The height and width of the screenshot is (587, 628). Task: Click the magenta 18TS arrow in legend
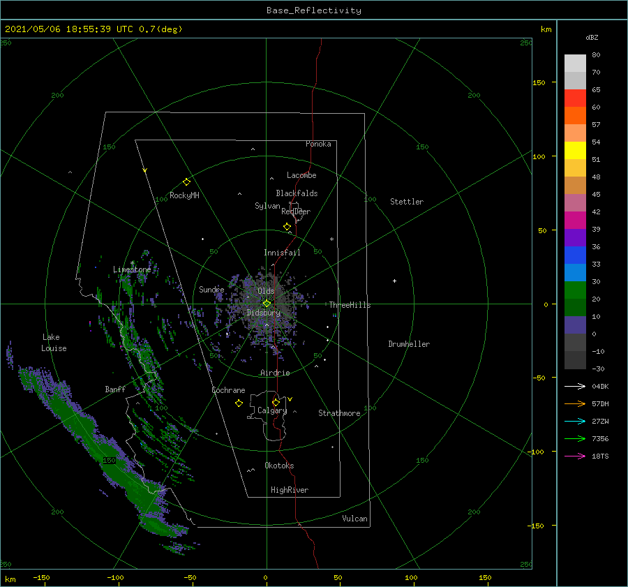click(x=575, y=456)
